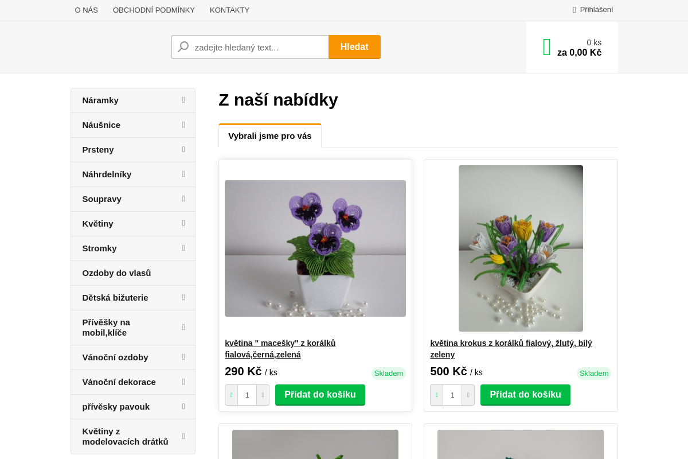688x459 pixels.
Task: Open the krokus flower product image
Action: point(521,248)
